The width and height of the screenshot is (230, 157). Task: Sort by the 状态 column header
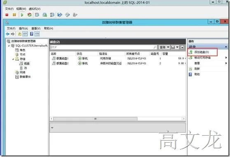point(80,54)
